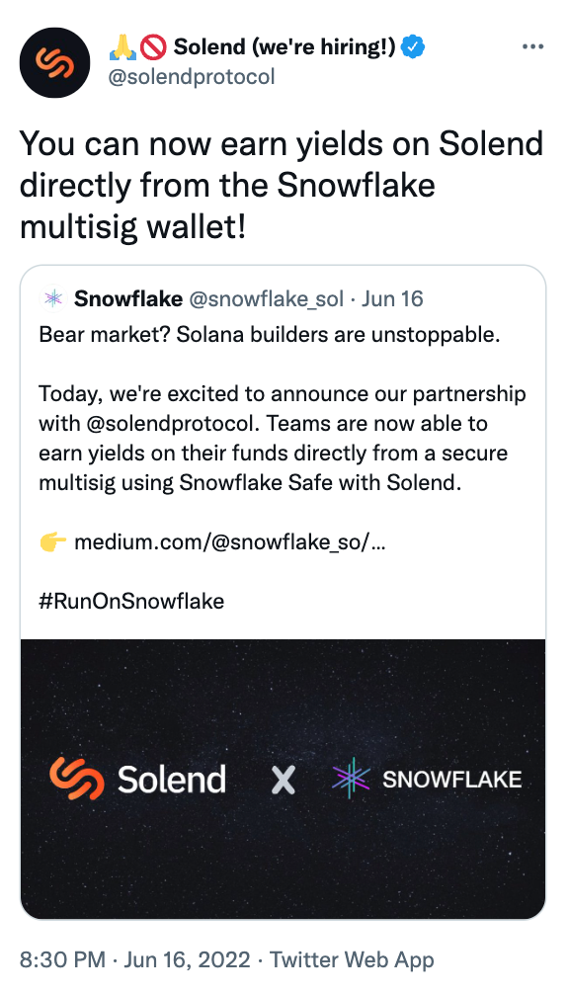Click @snowflake_sol handle

267,299
